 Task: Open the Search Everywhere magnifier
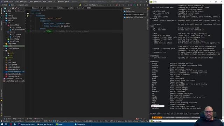coord(144,5)
